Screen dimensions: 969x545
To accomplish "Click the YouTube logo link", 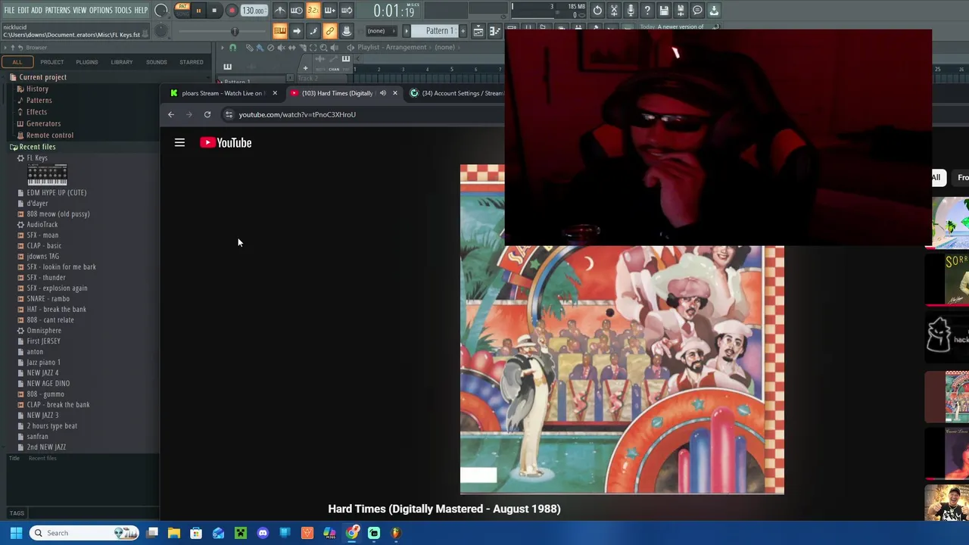I will click(x=226, y=142).
